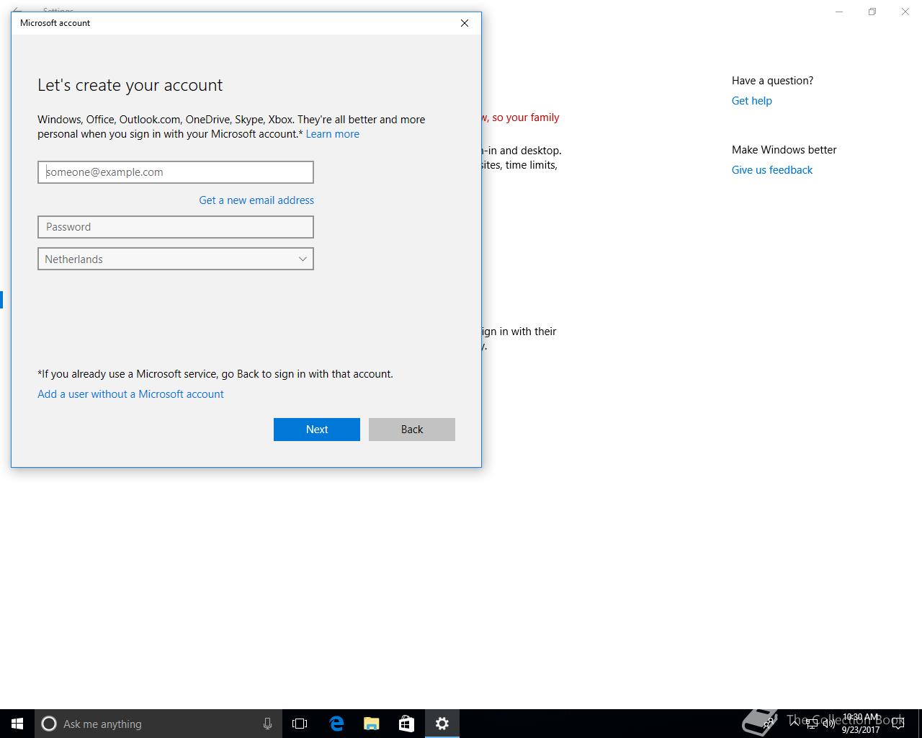Return using the Back button
Screen dimensions: 922x738
click(x=412, y=430)
